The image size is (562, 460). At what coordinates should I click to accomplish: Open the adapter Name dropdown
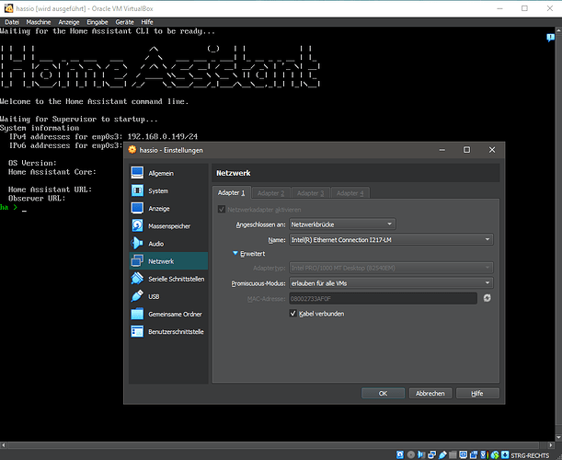(x=391, y=239)
